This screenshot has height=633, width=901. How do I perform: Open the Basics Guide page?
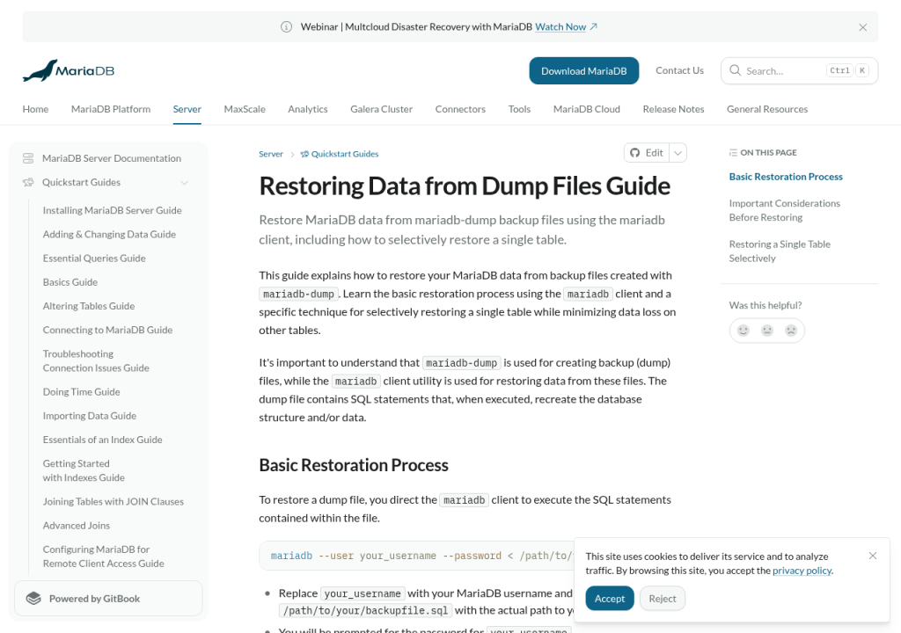[70, 282]
